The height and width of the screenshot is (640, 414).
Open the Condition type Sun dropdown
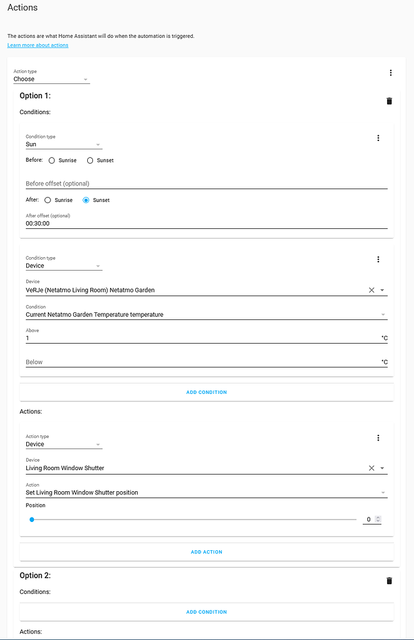coord(63,144)
